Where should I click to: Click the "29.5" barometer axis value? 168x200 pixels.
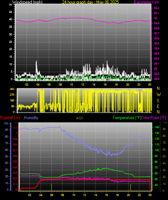coord(156,43)
